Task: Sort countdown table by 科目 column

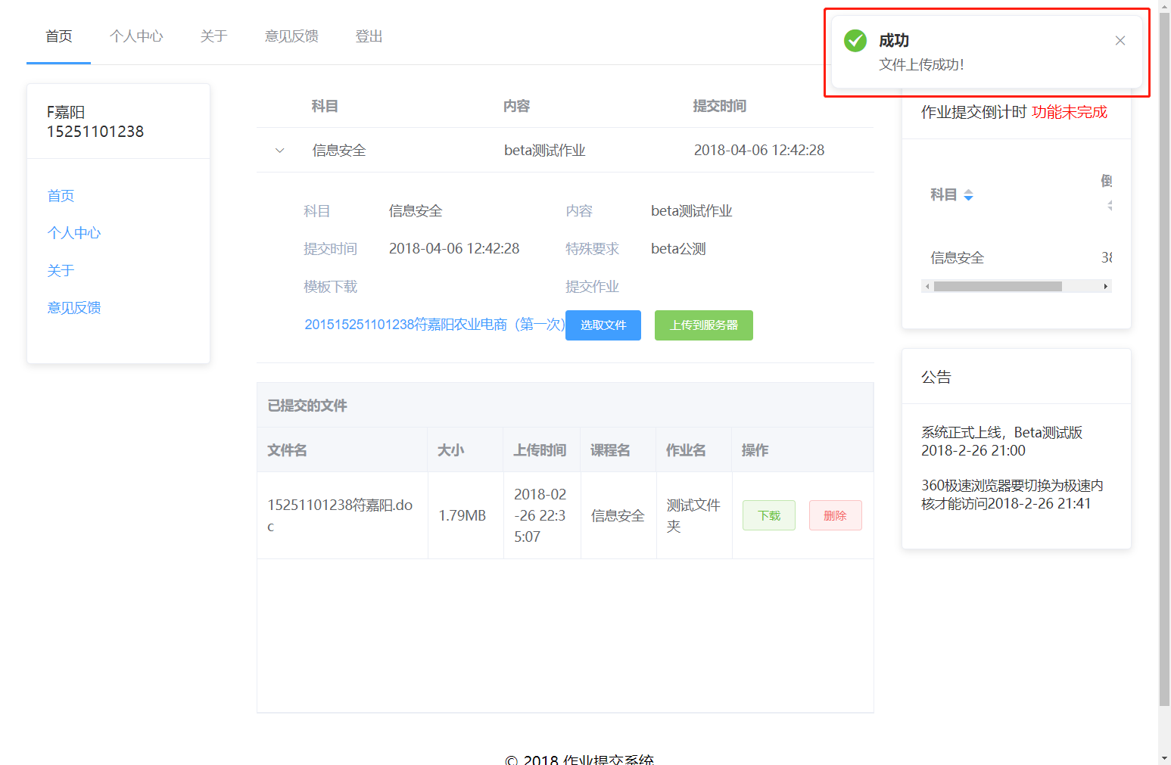Action: click(x=968, y=195)
